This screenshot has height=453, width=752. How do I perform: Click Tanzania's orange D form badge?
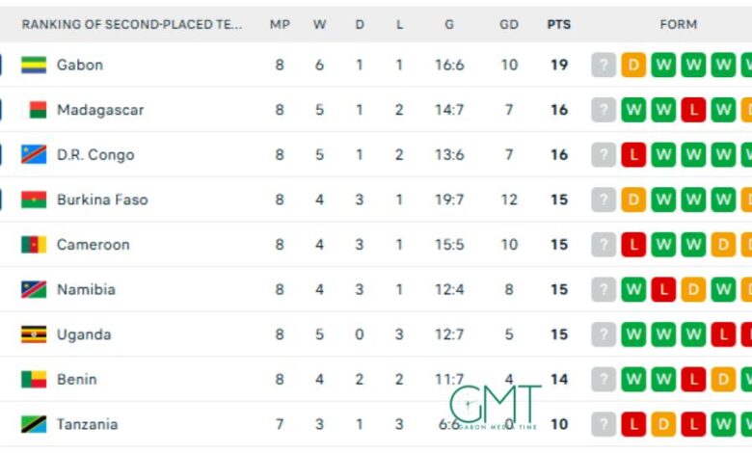coord(663,424)
